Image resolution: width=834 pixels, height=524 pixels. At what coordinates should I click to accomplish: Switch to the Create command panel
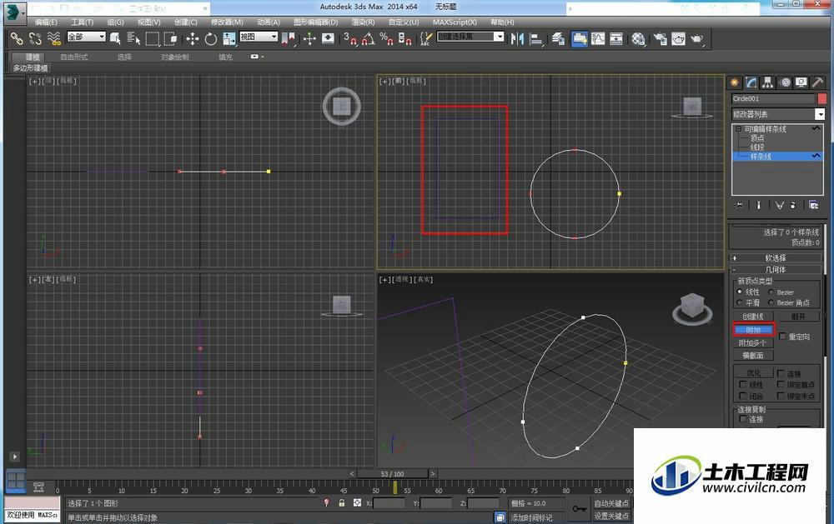tap(735, 82)
